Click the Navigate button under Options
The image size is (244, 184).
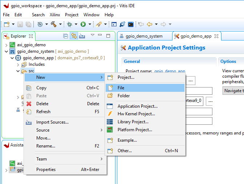(x=233, y=90)
